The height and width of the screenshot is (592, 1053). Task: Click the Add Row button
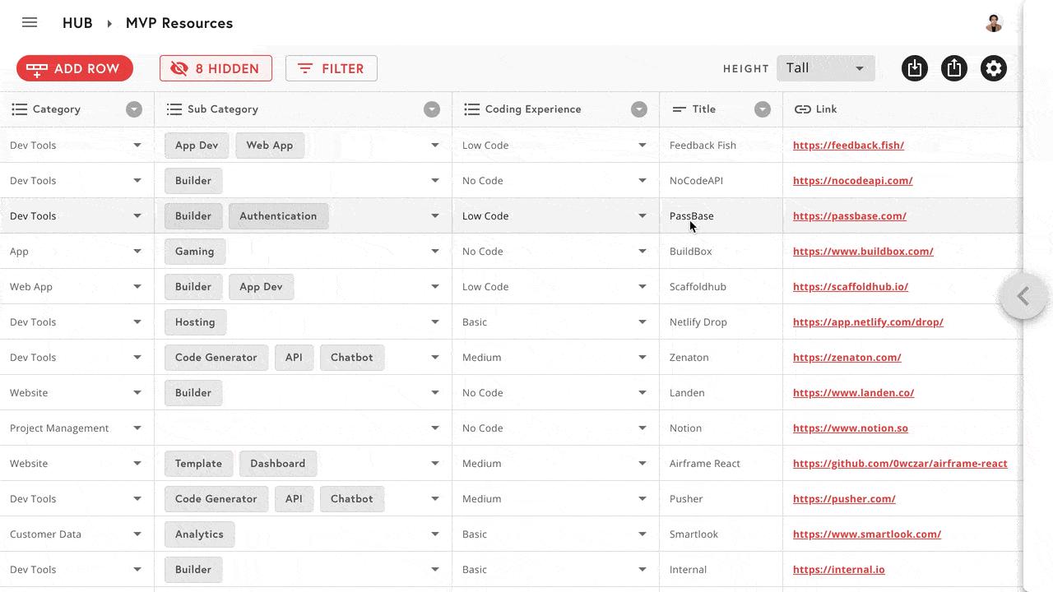pyautogui.click(x=75, y=68)
